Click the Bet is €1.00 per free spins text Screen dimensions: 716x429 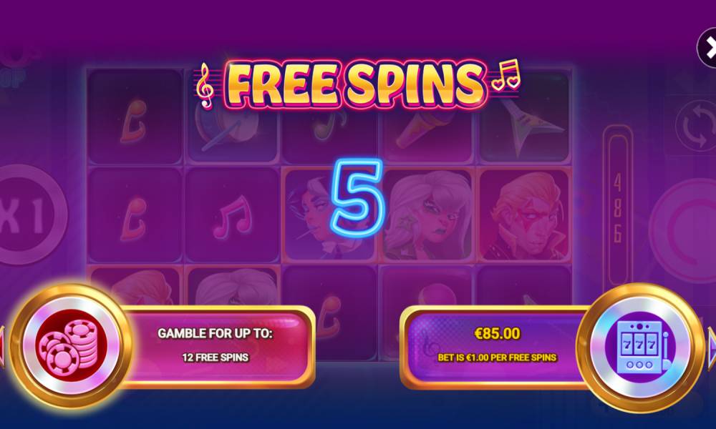point(497,357)
